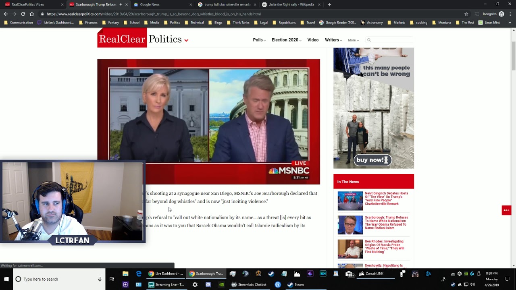Open the Settings gear on the taskbar
Image resolution: width=516 pixels, height=290 pixels.
[x=195, y=284]
